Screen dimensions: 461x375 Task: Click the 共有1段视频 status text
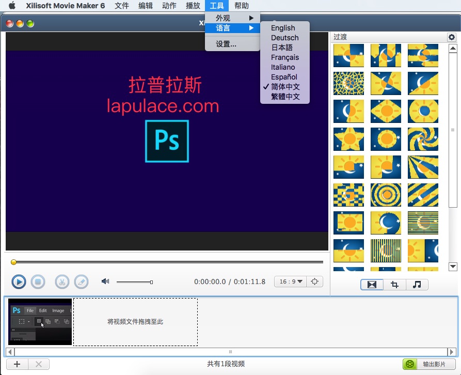point(226,364)
